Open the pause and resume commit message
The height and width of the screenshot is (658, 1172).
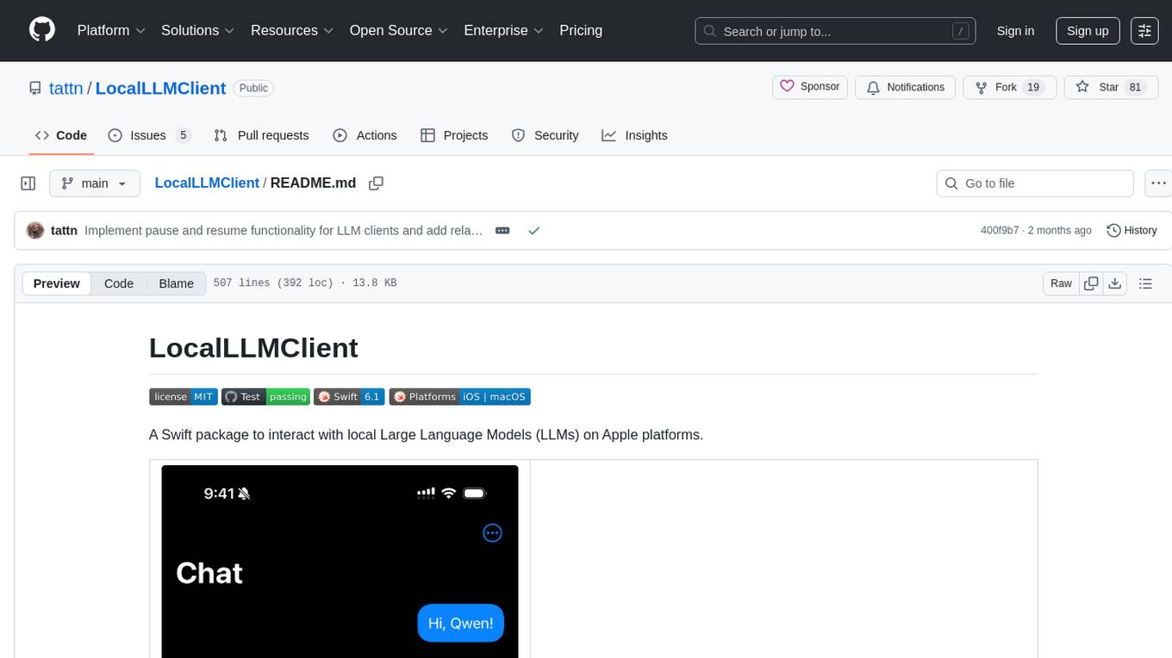[x=284, y=230]
